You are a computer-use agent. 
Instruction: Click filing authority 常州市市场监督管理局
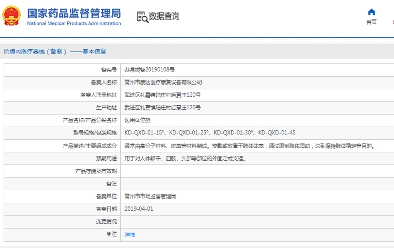coord(150,196)
